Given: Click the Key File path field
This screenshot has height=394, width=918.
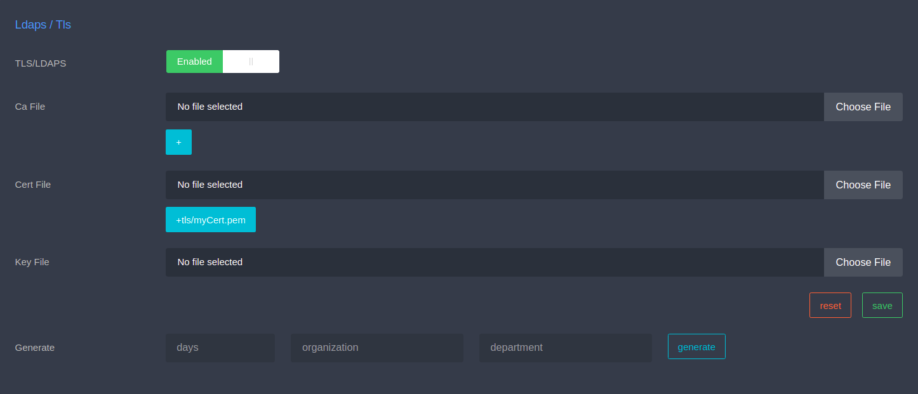Looking at the screenshot, I should coord(494,262).
